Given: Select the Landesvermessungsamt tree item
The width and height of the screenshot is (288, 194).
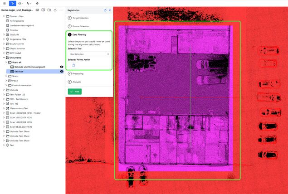Looking at the screenshot, I should coord(21,25).
